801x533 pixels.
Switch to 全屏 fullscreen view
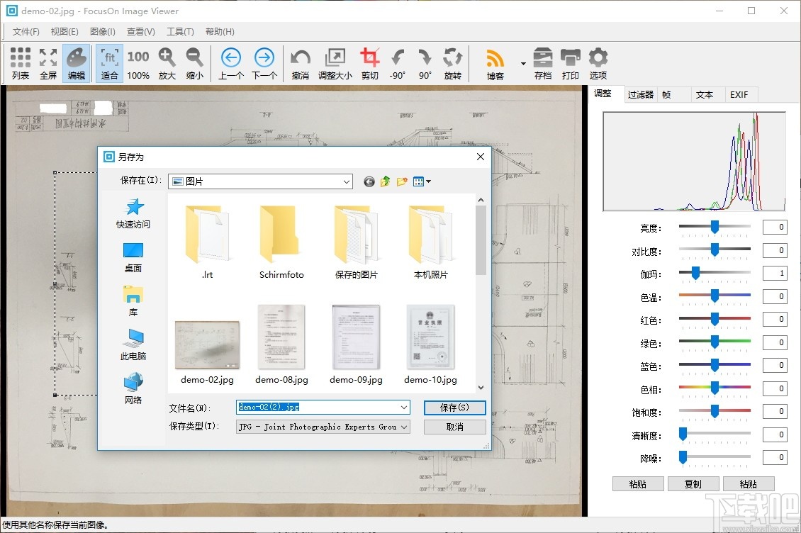(47, 62)
